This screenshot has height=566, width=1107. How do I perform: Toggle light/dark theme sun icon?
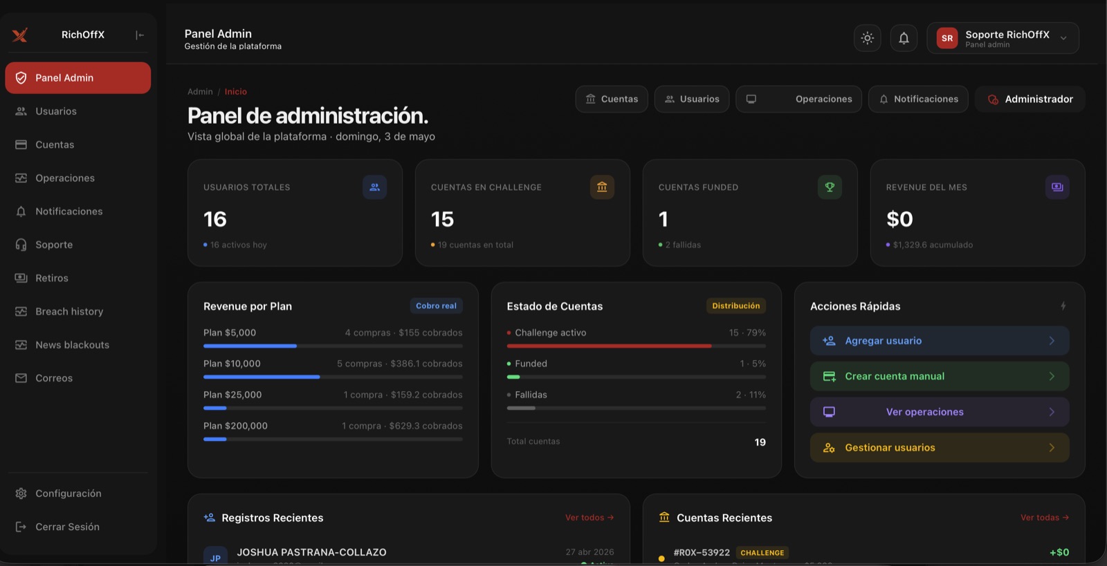click(868, 38)
